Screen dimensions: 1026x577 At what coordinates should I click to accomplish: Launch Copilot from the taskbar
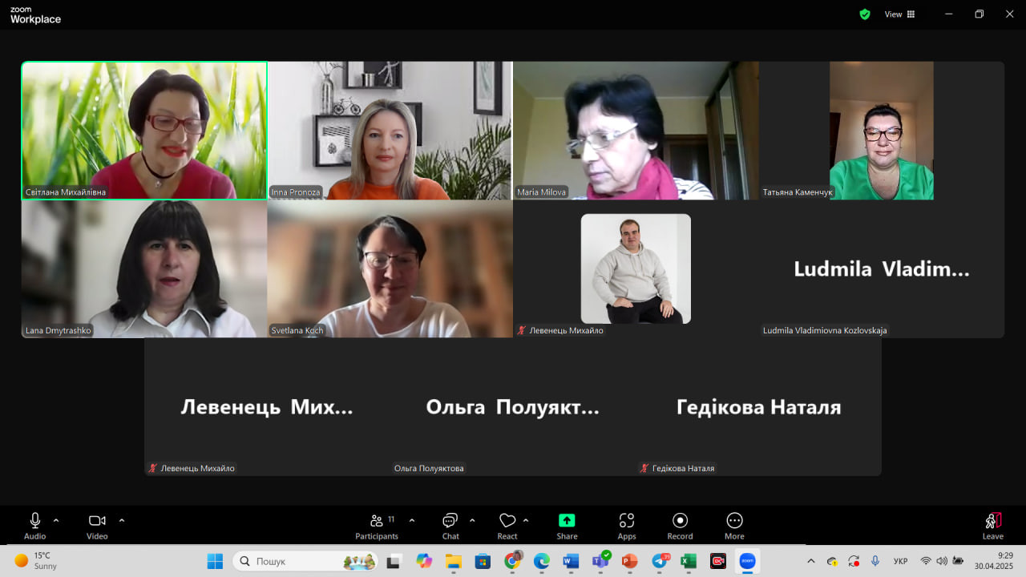click(424, 561)
